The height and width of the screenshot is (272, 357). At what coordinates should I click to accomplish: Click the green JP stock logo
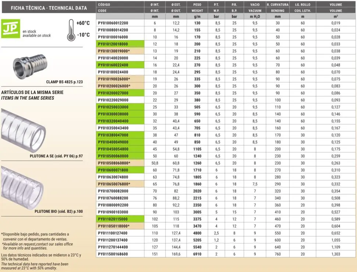pos(10,28)
